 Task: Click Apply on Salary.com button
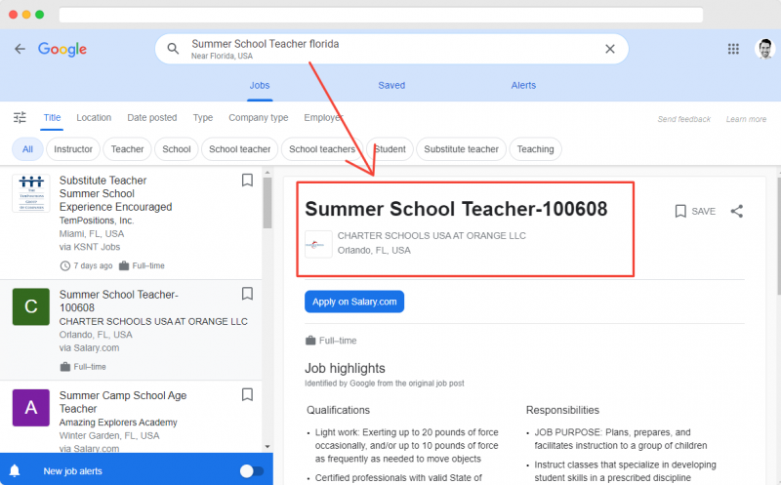pos(354,302)
